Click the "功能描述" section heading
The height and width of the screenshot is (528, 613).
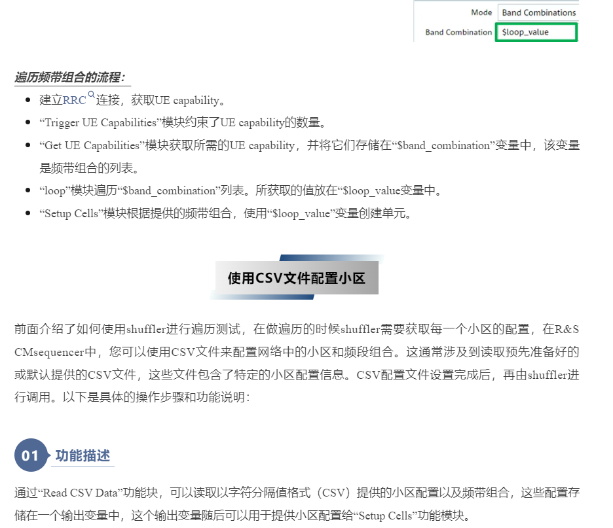click(x=83, y=455)
